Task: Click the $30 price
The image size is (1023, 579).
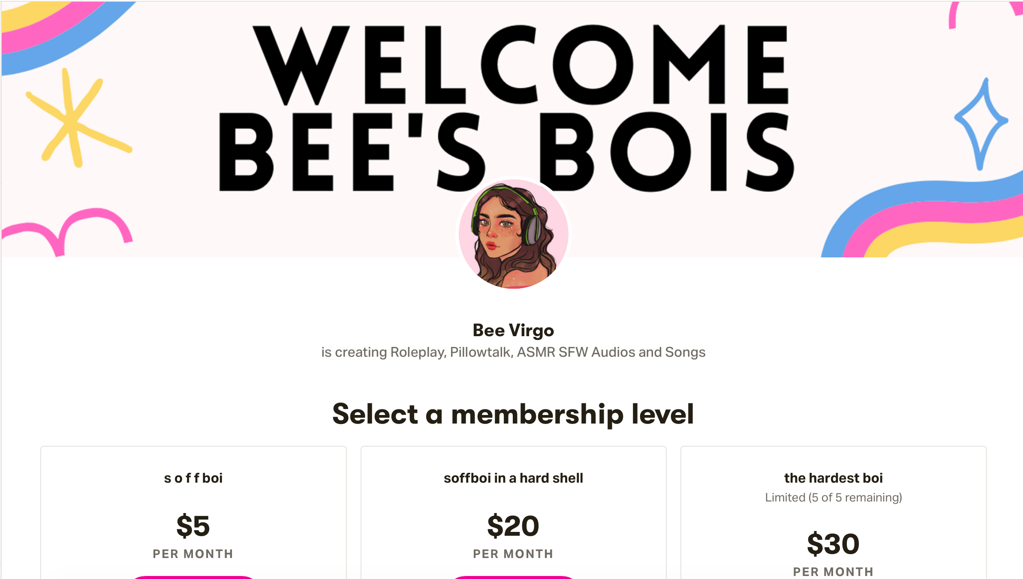Action: pos(833,544)
